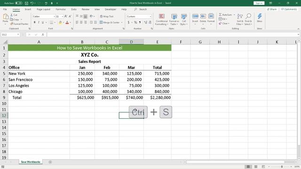This screenshot has width=301, height=169.
Task: Open Cell Styles gallery
Action: pos(184,20)
